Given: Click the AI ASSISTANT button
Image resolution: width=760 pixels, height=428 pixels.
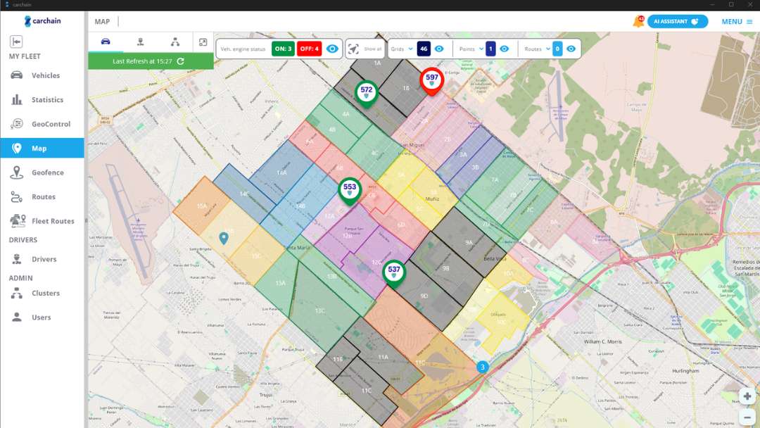Looking at the screenshot, I should click(676, 20).
